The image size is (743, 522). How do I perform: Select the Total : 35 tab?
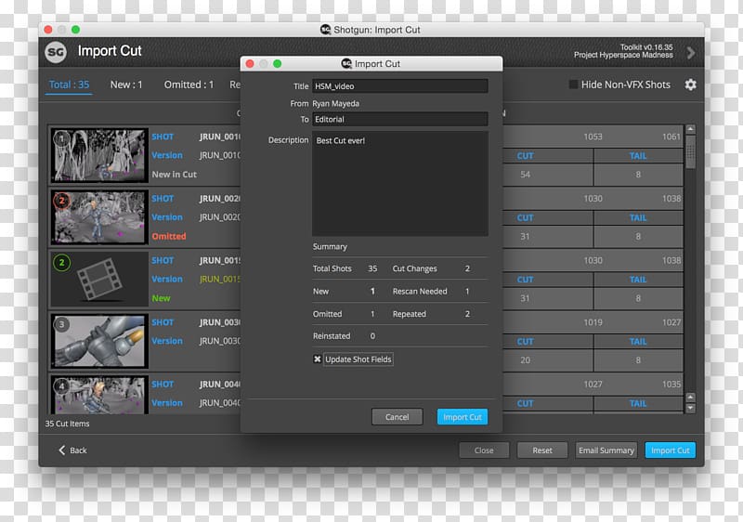pyautogui.click(x=69, y=85)
